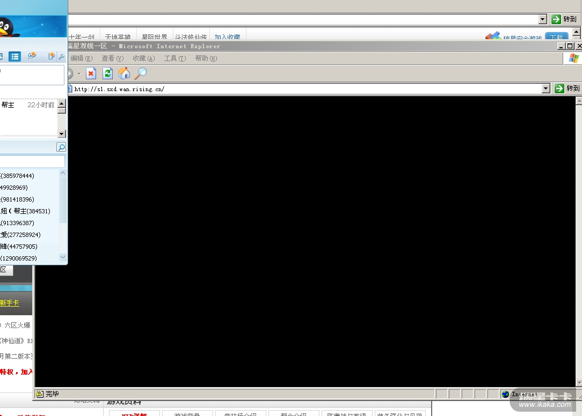582x416 pixels.
Task: Open the Home page house icon
Action: click(124, 73)
